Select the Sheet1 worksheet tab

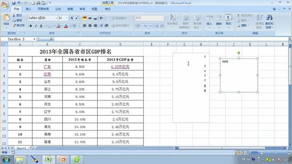point(21,148)
